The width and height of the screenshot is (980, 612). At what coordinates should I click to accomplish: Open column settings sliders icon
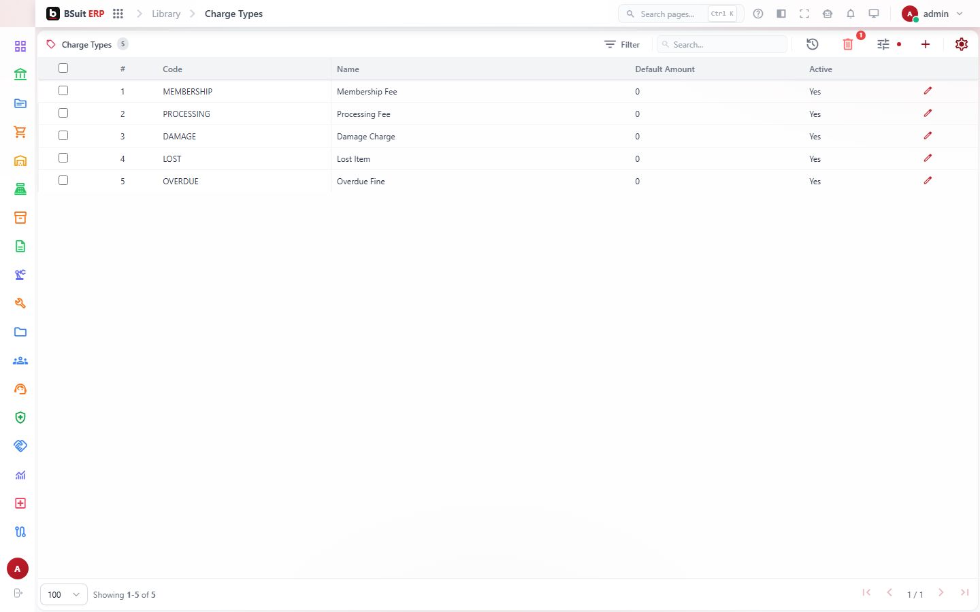[x=883, y=44]
